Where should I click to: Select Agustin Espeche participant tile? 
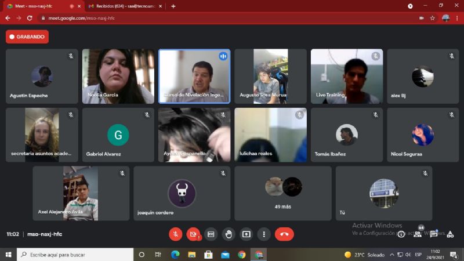(x=42, y=77)
